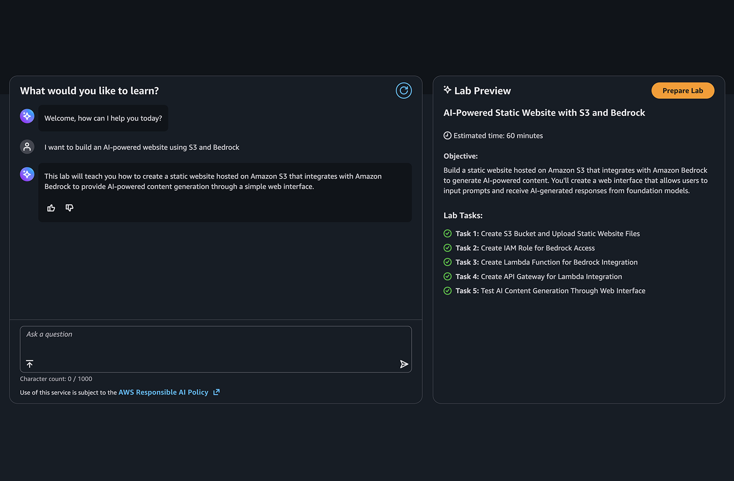734x481 pixels.
Task: Click the thumbs up feedback icon
Action: click(51, 208)
